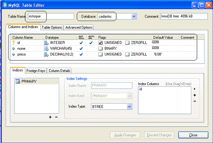The image size is (213, 143).
Task: Select the preco column name cell
Action: tap(21, 54)
